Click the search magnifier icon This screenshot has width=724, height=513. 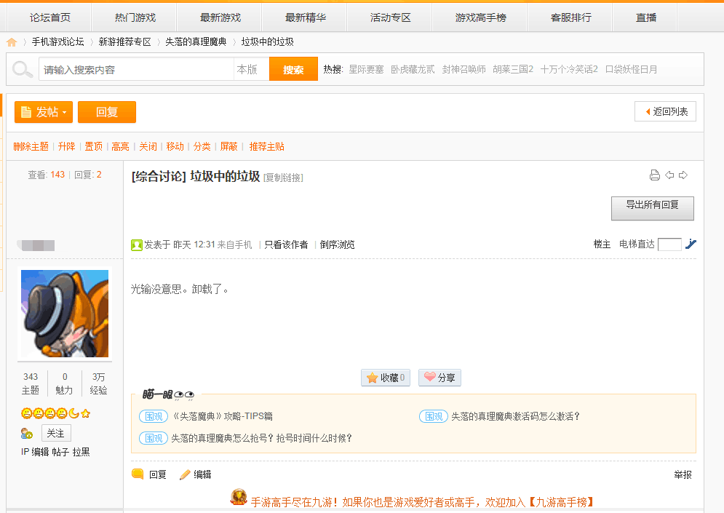point(22,69)
